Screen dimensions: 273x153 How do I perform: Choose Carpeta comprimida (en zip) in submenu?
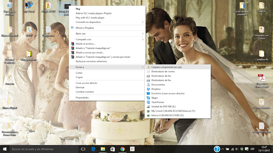166,67
